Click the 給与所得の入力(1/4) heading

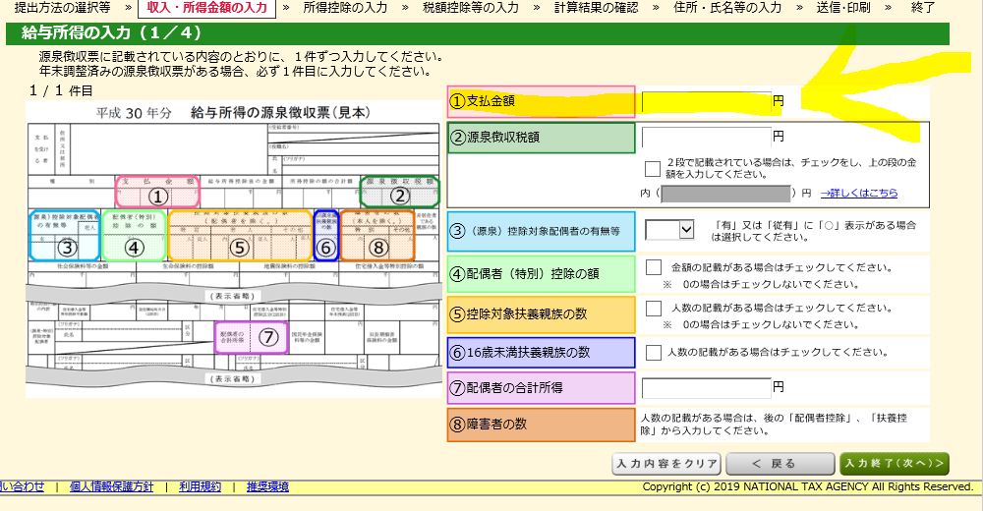tap(111, 33)
